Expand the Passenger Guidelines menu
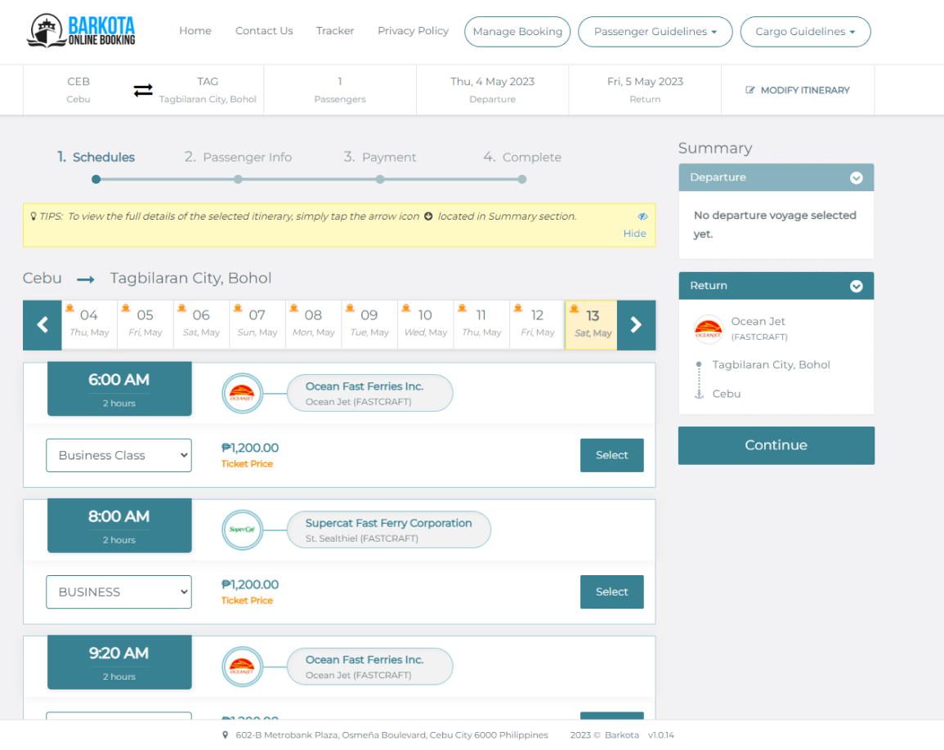The width and height of the screenshot is (944, 750). click(655, 32)
